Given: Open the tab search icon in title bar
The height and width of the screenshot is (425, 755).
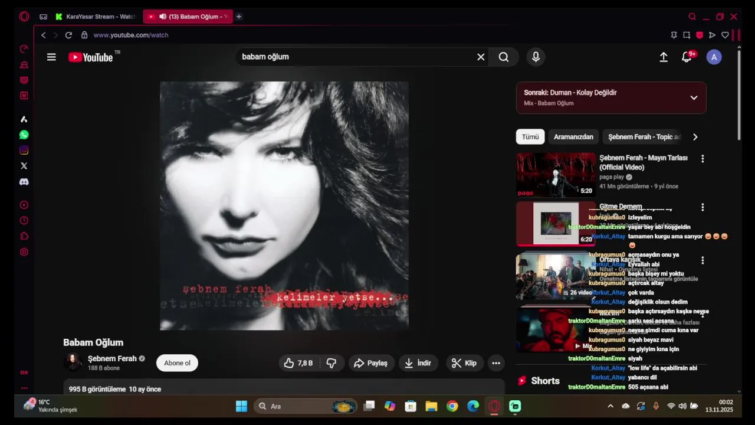Looking at the screenshot, I should (x=692, y=17).
